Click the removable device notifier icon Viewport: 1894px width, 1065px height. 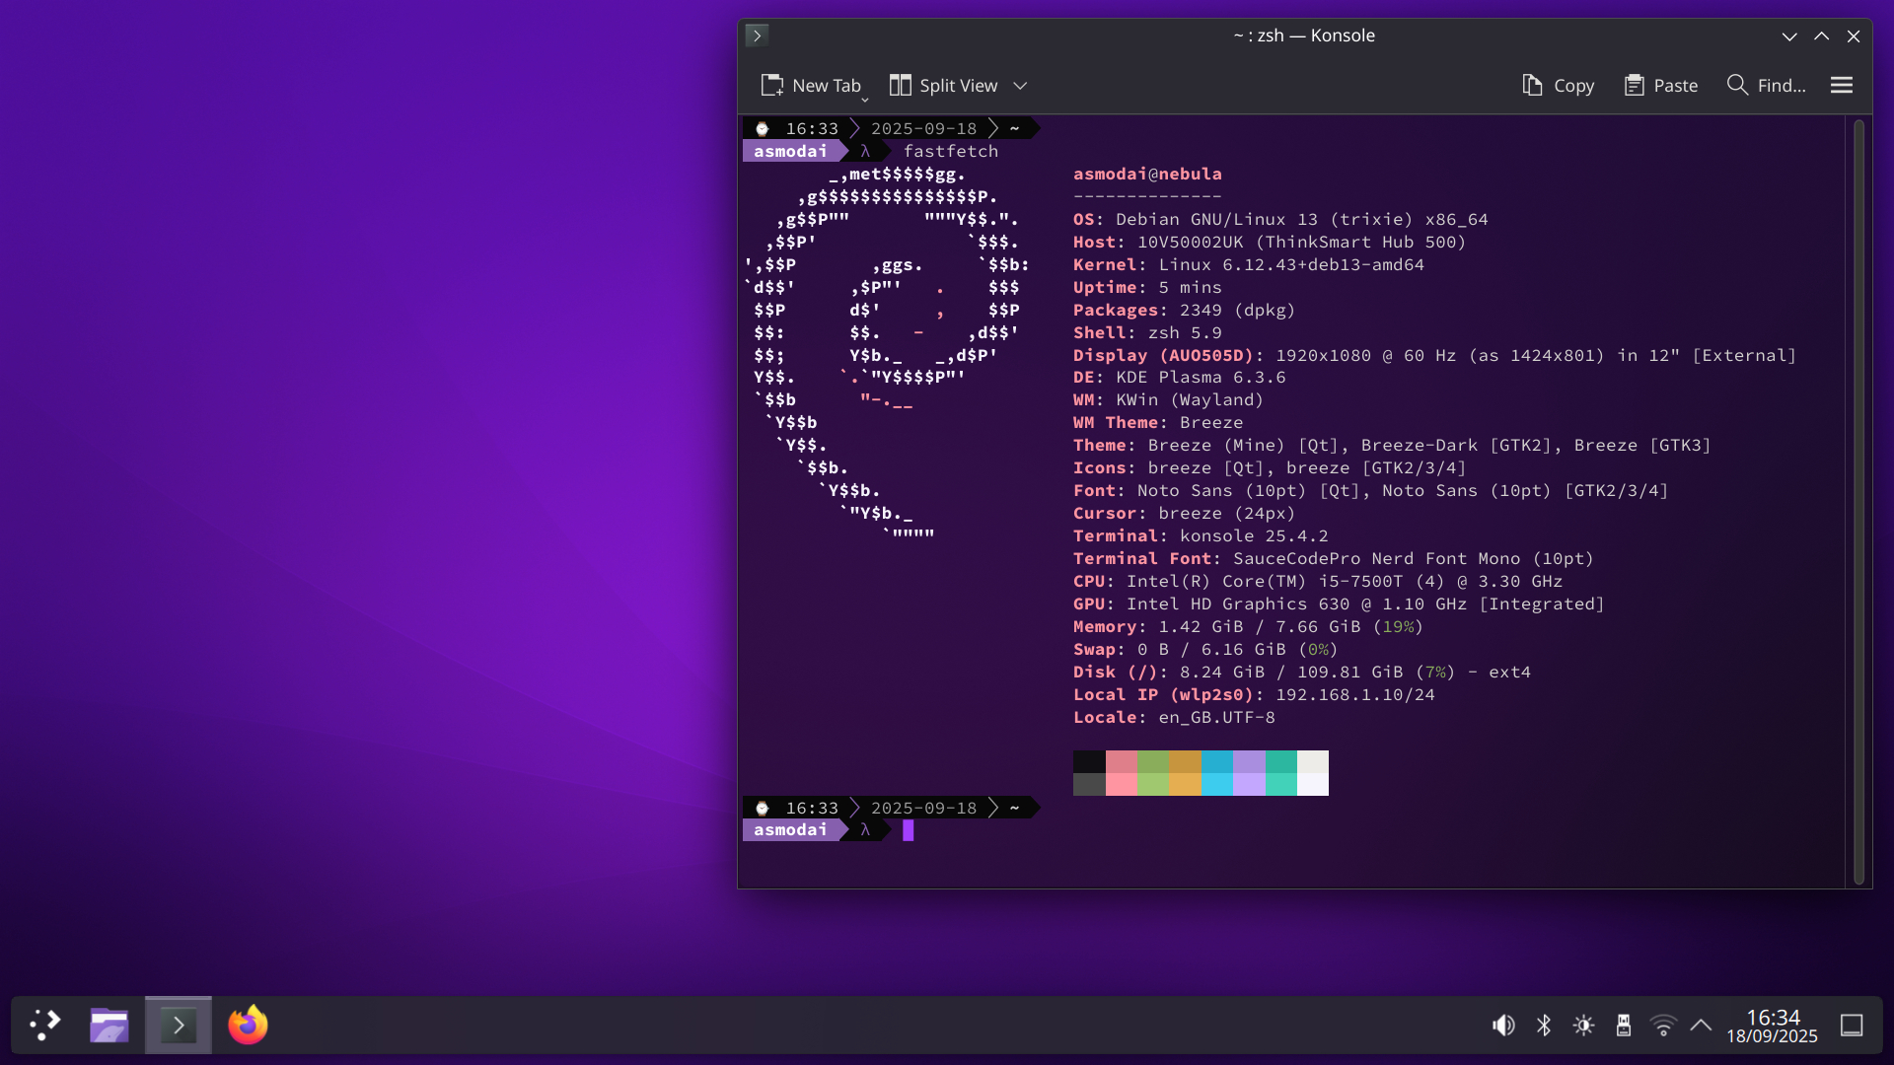1624,1026
